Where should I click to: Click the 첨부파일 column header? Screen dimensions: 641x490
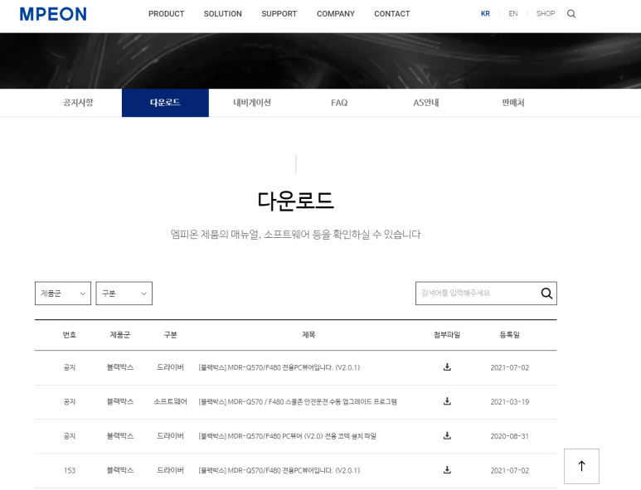447,335
